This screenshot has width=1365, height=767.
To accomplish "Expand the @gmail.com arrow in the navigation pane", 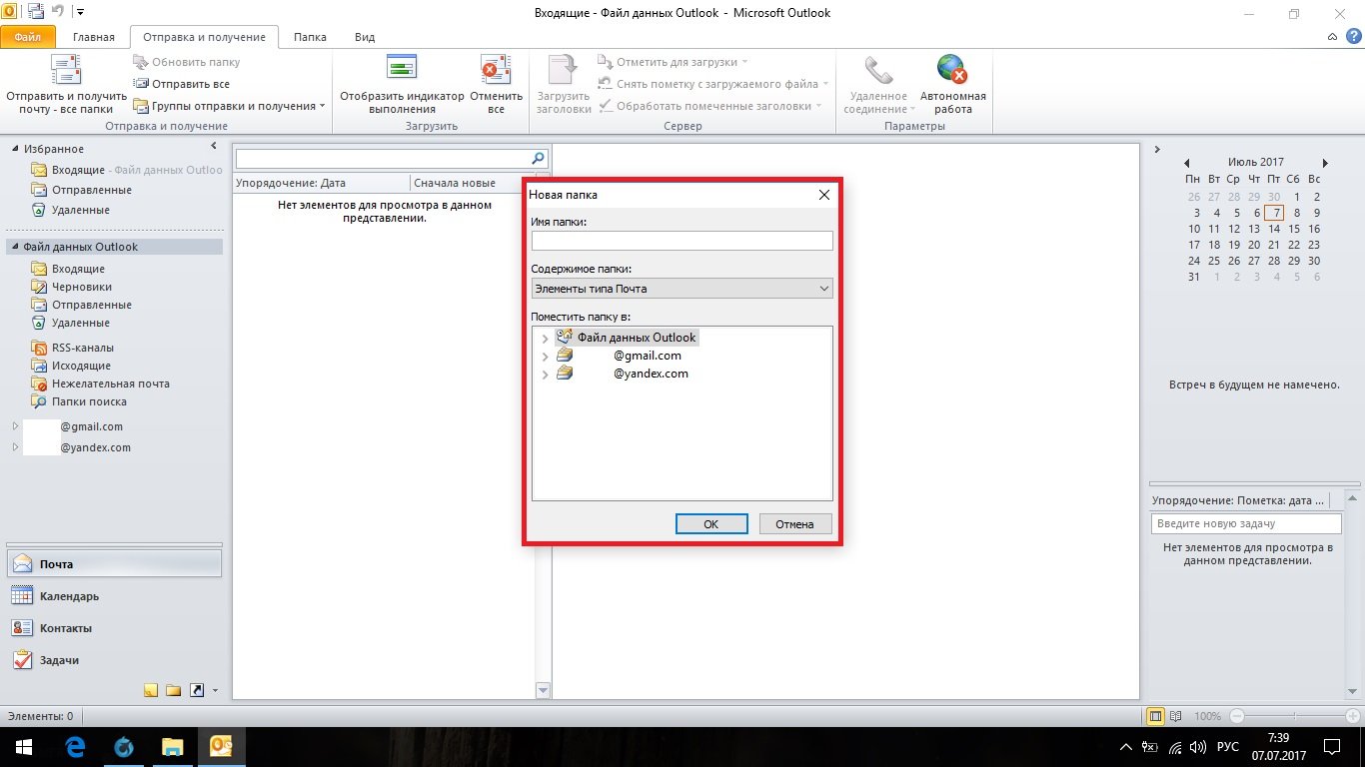I will pyautogui.click(x=15, y=426).
